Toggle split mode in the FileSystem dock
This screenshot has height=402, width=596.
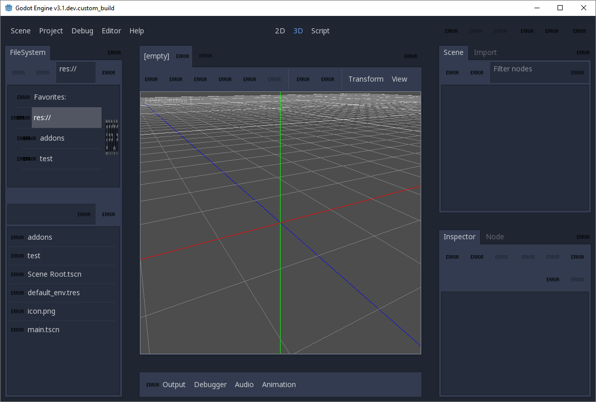(x=108, y=214)
